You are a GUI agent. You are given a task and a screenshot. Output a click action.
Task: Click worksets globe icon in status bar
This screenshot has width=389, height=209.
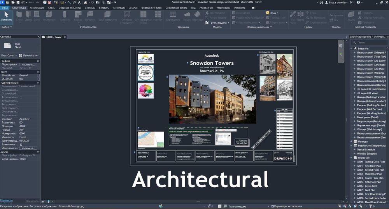pos(161,206)
